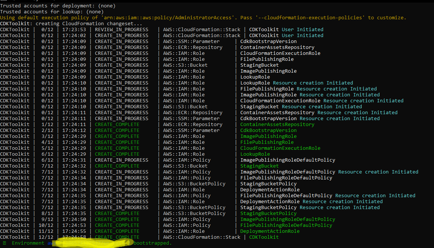Screen dimensions: 434x248
Task: Click the green ContainerAssetsRepository name
Action: coord(277,125)
